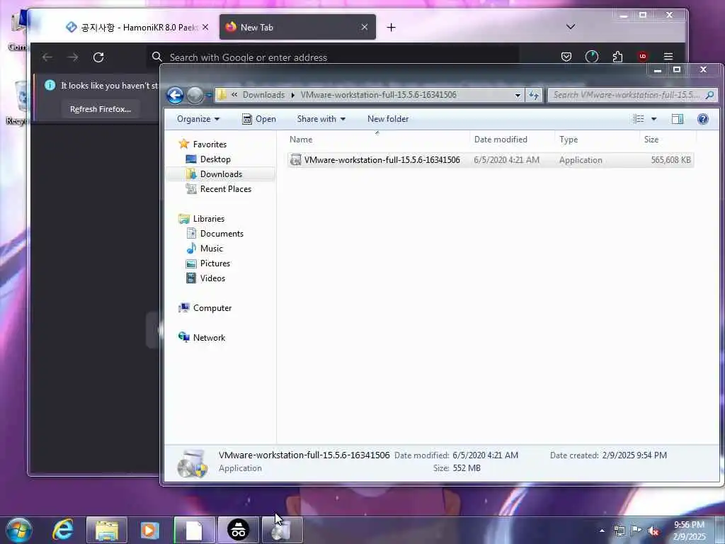The width and height of the screenshot is (725, 544).
Task: Click the large installer thumbnail in details pane
Action: tap(192, 463)
